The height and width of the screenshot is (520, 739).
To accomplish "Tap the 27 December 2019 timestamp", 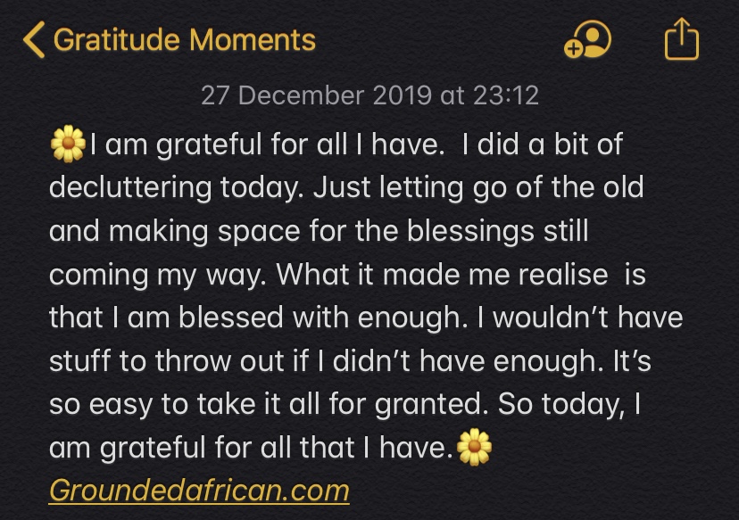I will point(369,95).
